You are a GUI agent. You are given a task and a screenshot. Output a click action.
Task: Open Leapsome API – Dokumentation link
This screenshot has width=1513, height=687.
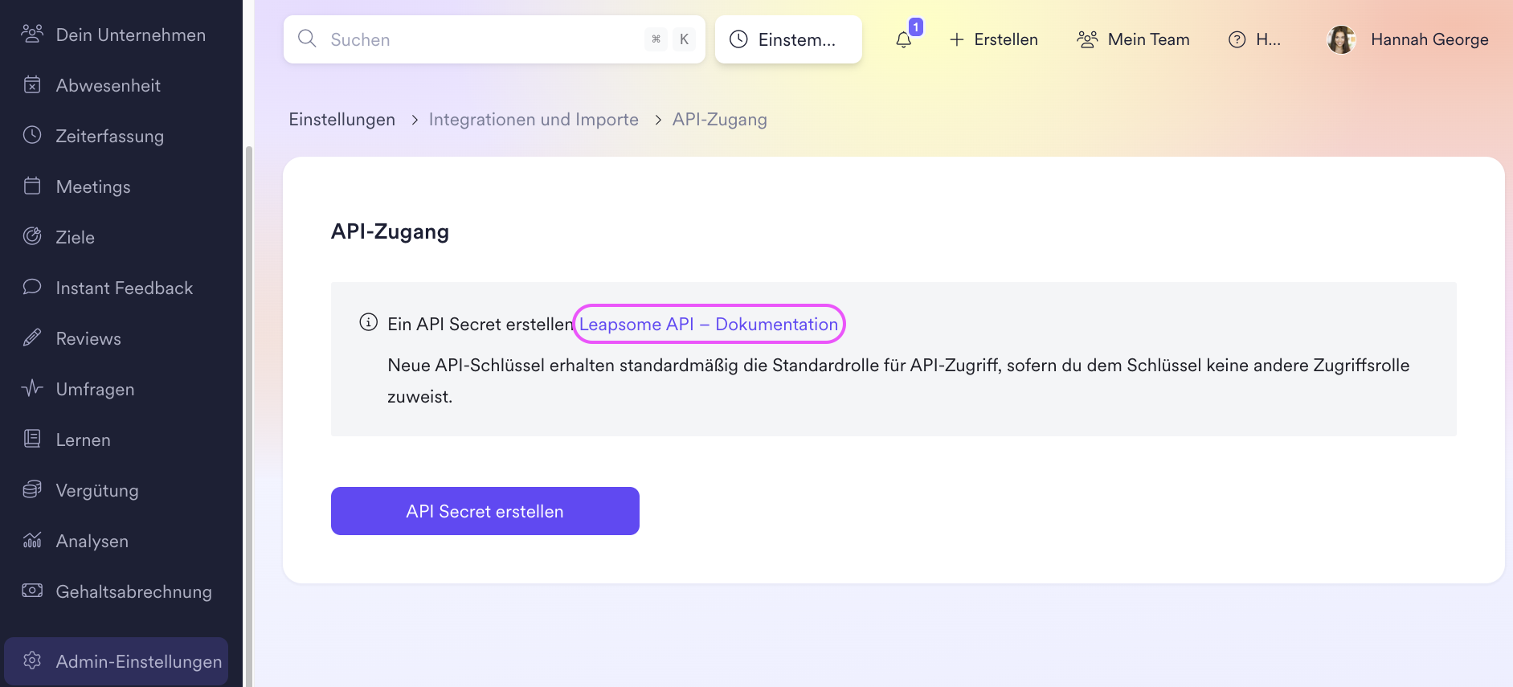pyautogui.click(x=709, y=324)
